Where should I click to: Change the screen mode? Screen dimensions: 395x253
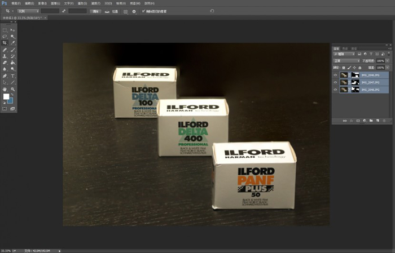point(12,109)
